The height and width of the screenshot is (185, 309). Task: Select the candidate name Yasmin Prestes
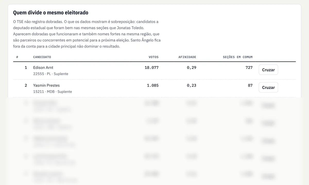point(46,85)
